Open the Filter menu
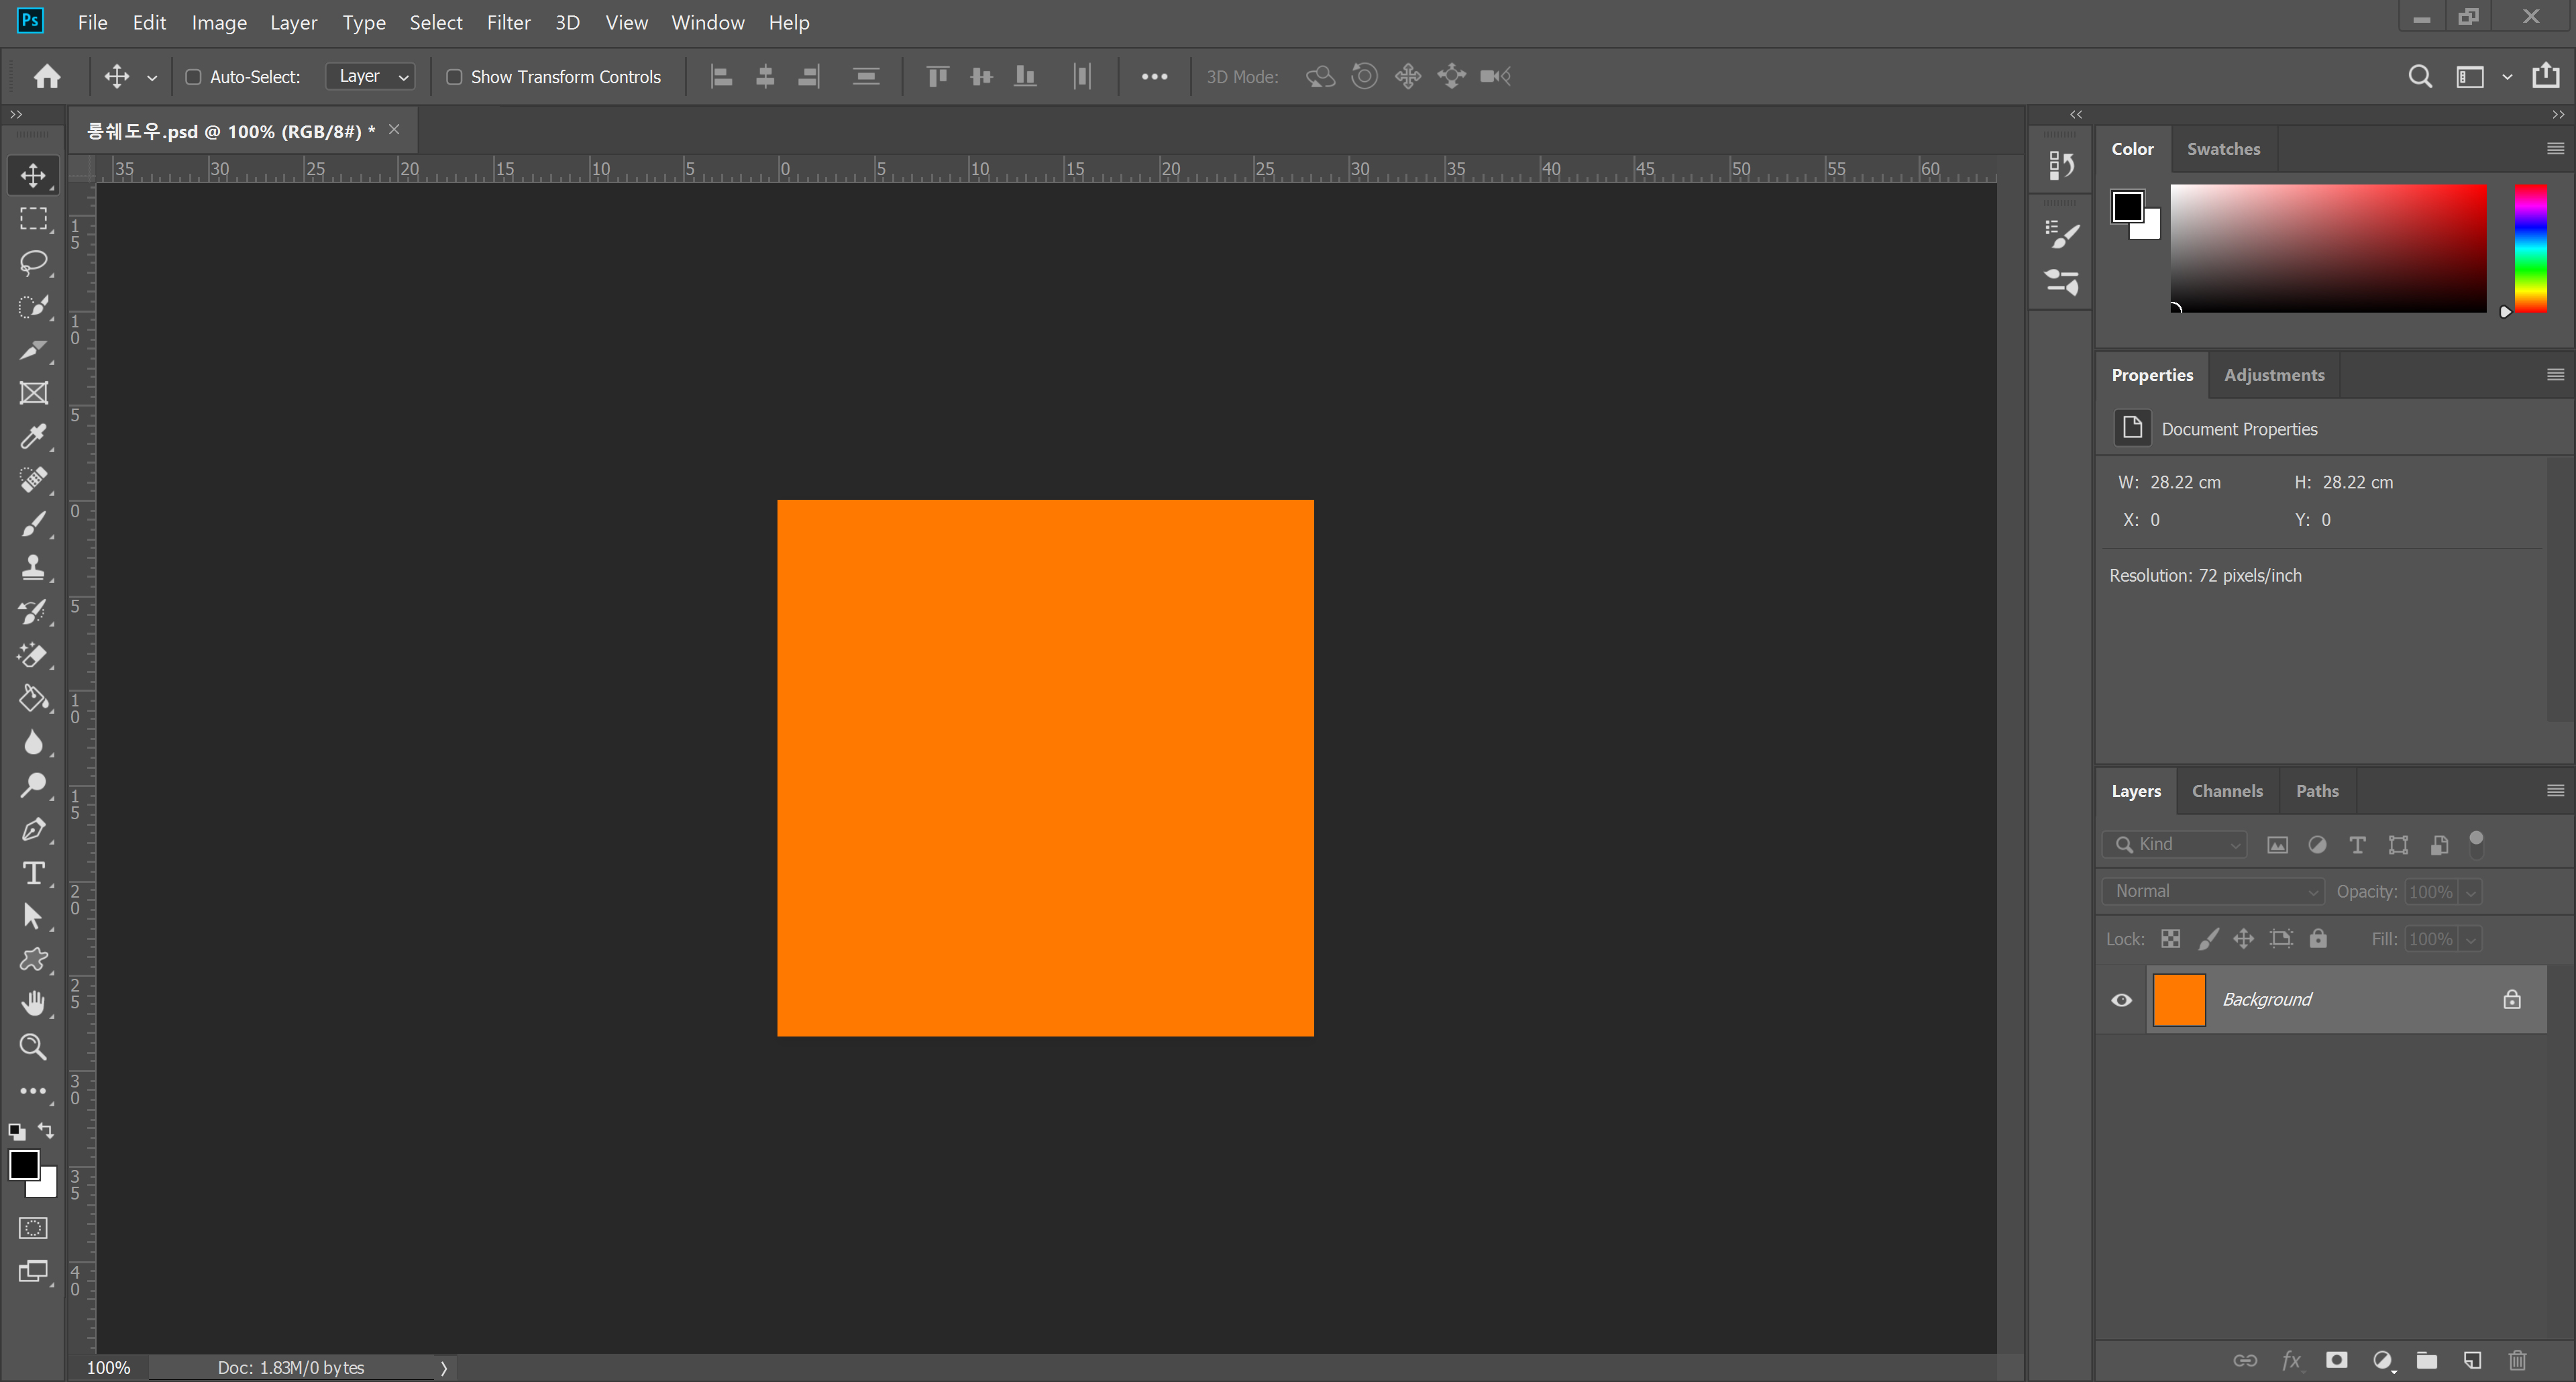Viewport: 2576px width, 1382px height. coord(508,22)
